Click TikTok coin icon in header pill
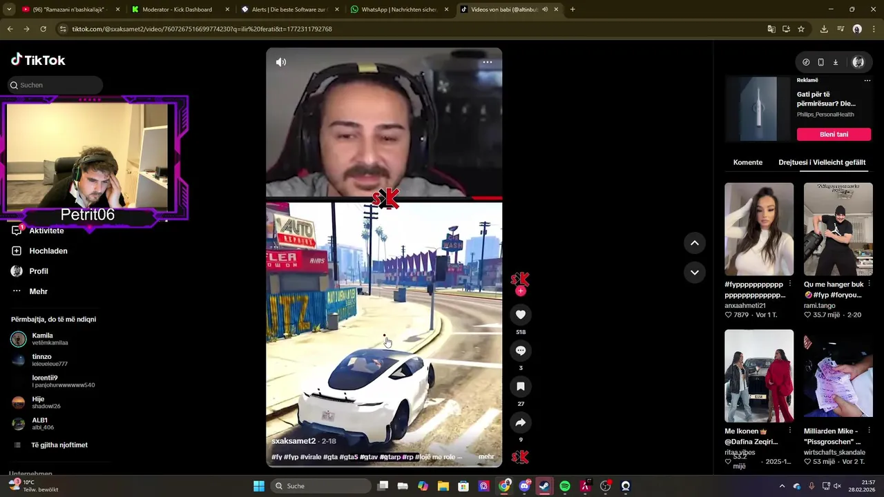This screenshot has height=497, width=884. [806, 62]
